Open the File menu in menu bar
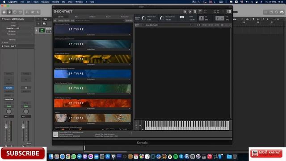This screenshot has height=161, width=286. pyautogui.click(x=22, y=2)
